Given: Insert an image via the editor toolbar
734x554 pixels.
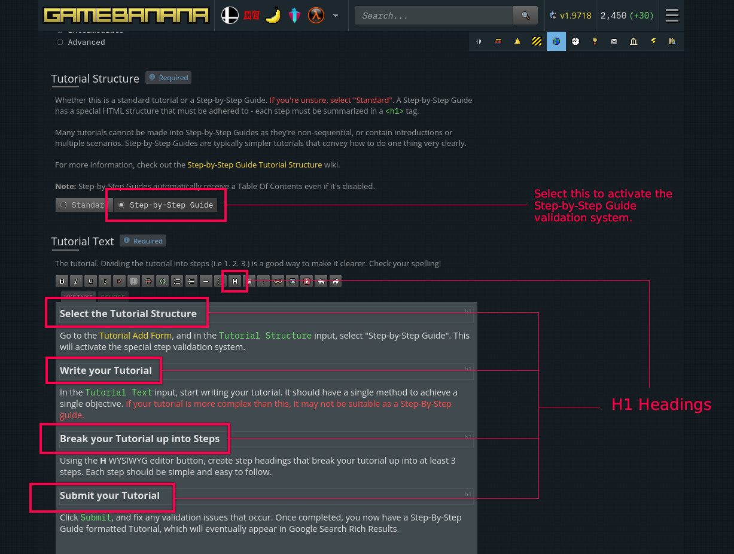Looking at the screenshot, I should click(x=292, y=281).
